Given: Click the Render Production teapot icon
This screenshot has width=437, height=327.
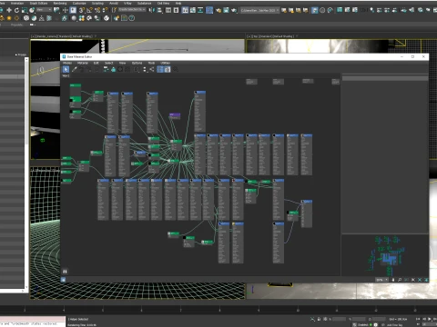Looking at the screenshot, I should pyautogui.click(x=234, y=10).
